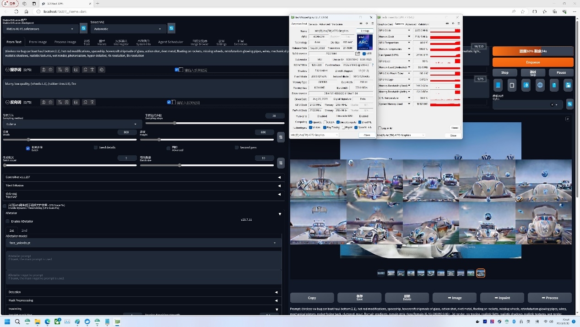Open File Explorer from the taskbar
This screenshot has height=327, width=580.
37,322
